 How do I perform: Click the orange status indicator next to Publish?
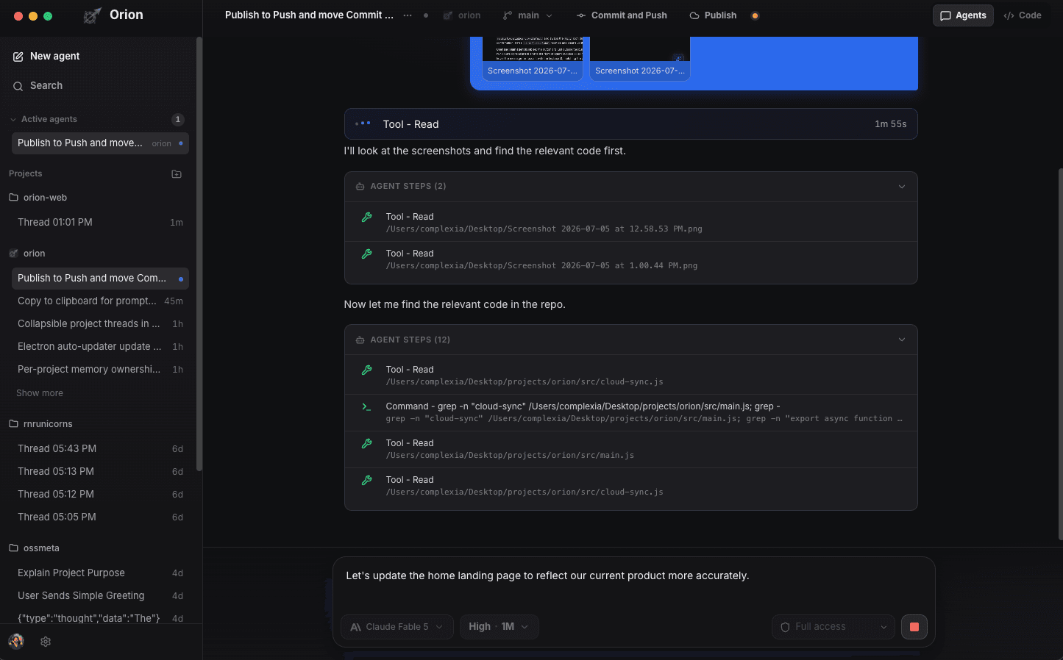coord(755,15)
